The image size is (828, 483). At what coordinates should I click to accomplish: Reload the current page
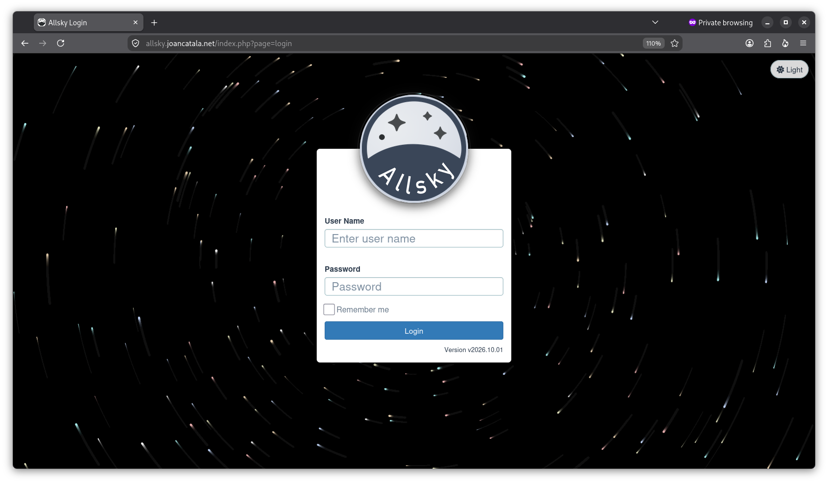(x=61, y=43)
